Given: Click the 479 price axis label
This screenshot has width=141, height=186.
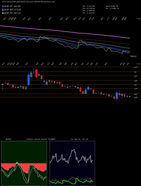Looking at the screenshot, I should [x=136, y=89].
